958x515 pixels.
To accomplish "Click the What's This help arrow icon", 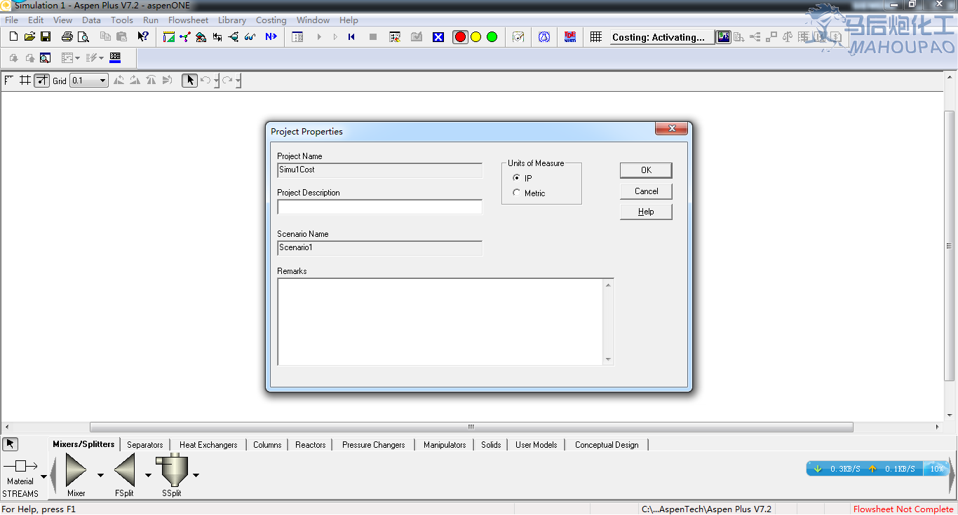I will pyautogui.click(x=143, y=36).
